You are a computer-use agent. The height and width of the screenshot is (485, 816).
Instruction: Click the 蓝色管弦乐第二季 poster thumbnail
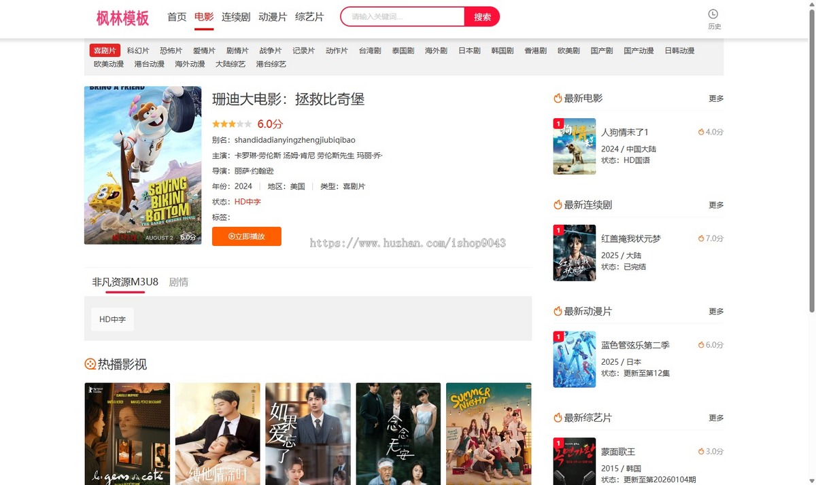coord(575,360)
